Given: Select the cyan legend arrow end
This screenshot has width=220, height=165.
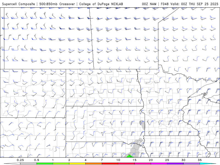Looking at the screenshot, I should [x=208, y=164].
